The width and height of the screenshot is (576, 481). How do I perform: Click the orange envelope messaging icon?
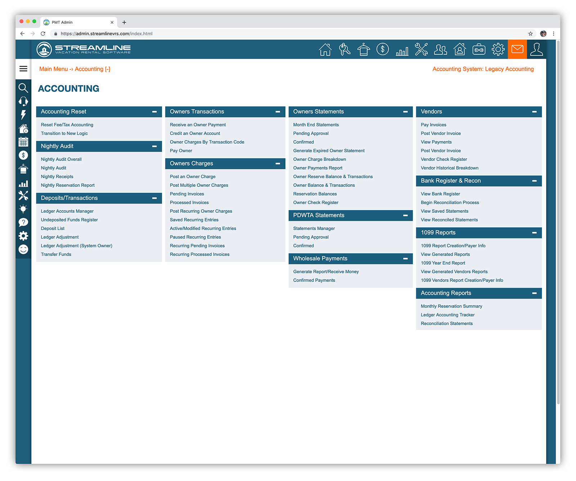tap(517, 49)
